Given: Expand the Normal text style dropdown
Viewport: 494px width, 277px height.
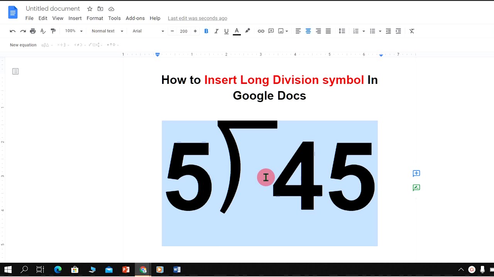Looking at the screenshot, I should click(x=107, y=31).
